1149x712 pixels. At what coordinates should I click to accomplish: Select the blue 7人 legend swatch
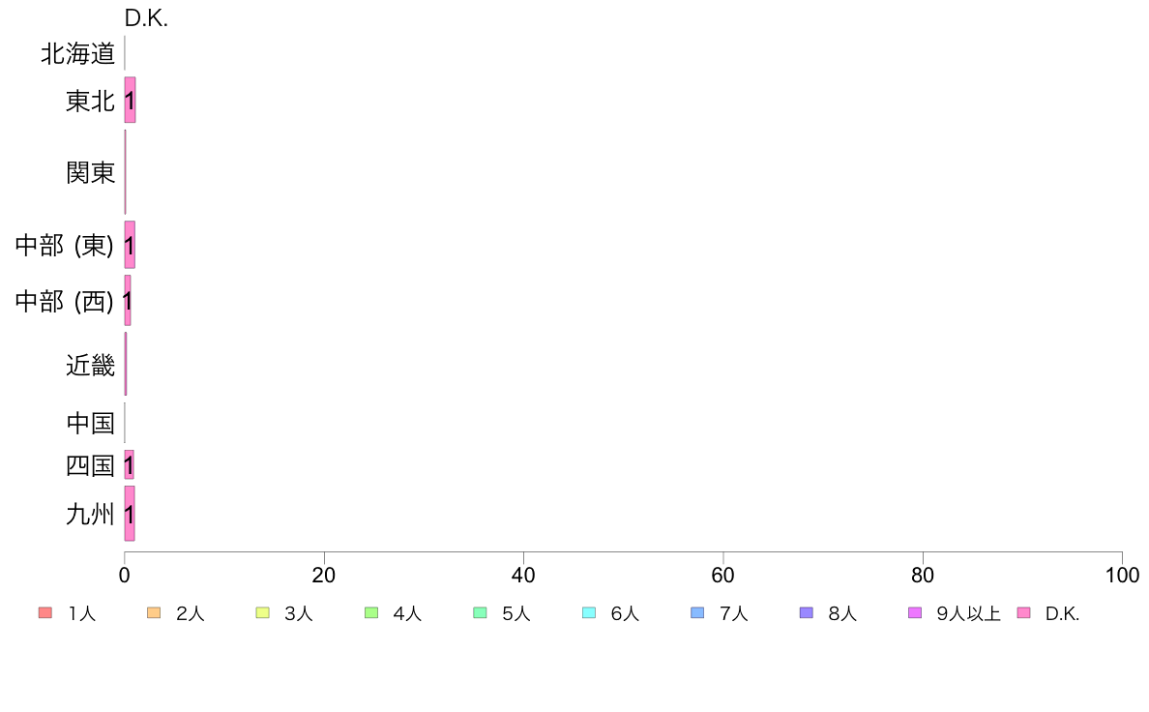[697, 612]
